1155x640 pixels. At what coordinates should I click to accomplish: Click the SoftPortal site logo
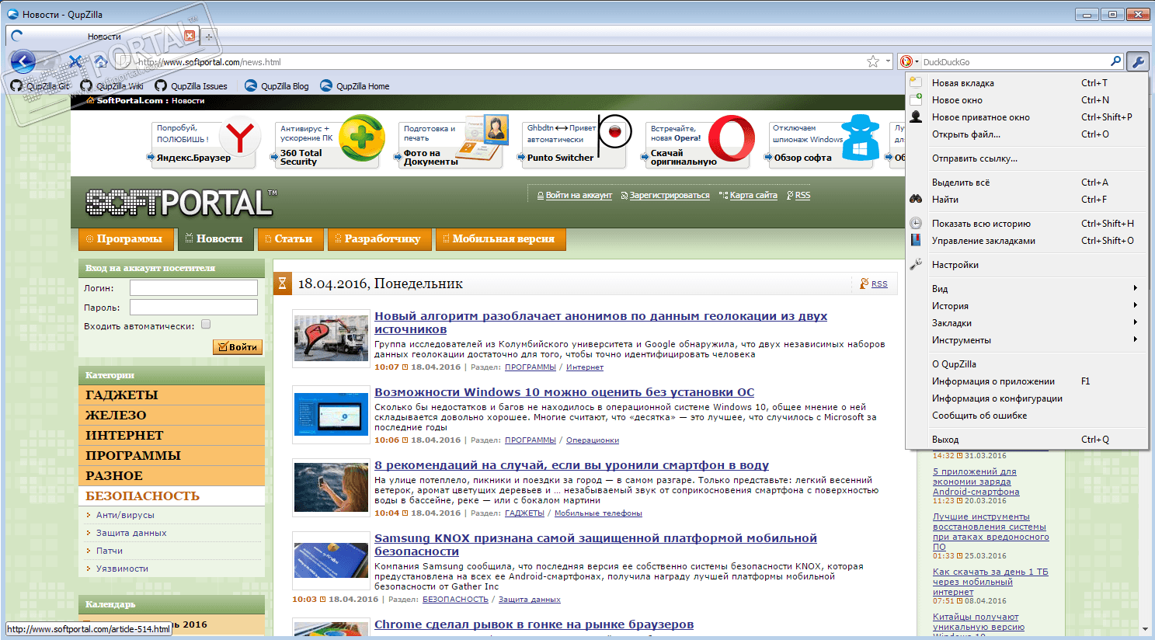(x=180, y=202)
